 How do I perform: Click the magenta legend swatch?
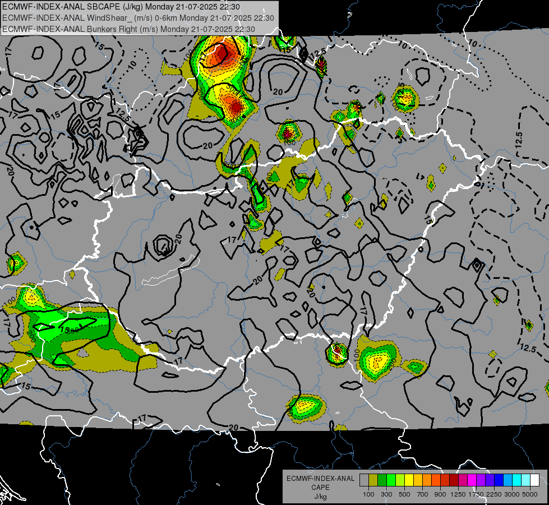click(x=472, y=480)
